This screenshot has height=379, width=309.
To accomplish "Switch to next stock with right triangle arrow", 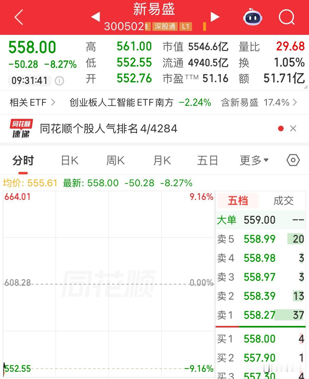I will pyautogui.click(x=214, y=17).
